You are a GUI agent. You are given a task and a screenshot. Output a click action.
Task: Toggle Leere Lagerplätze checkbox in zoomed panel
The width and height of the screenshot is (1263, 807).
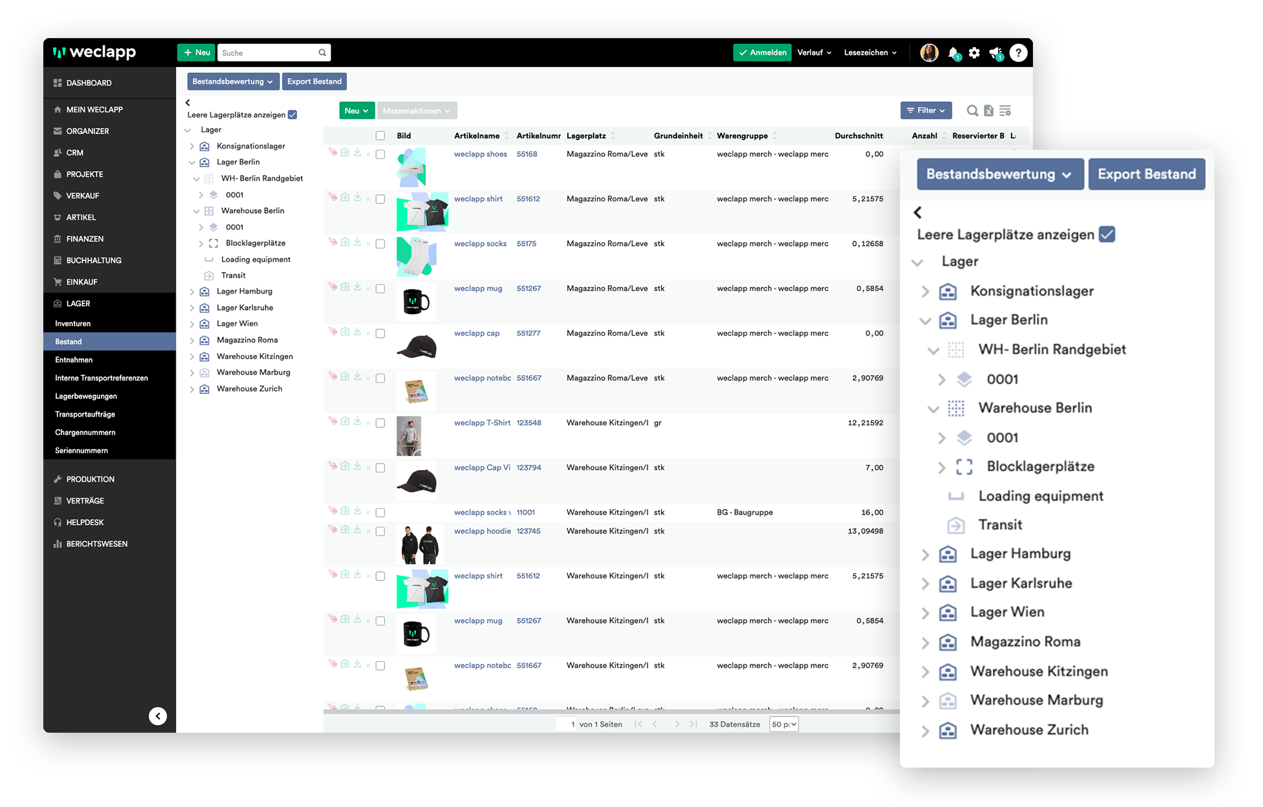[1107, 234]
